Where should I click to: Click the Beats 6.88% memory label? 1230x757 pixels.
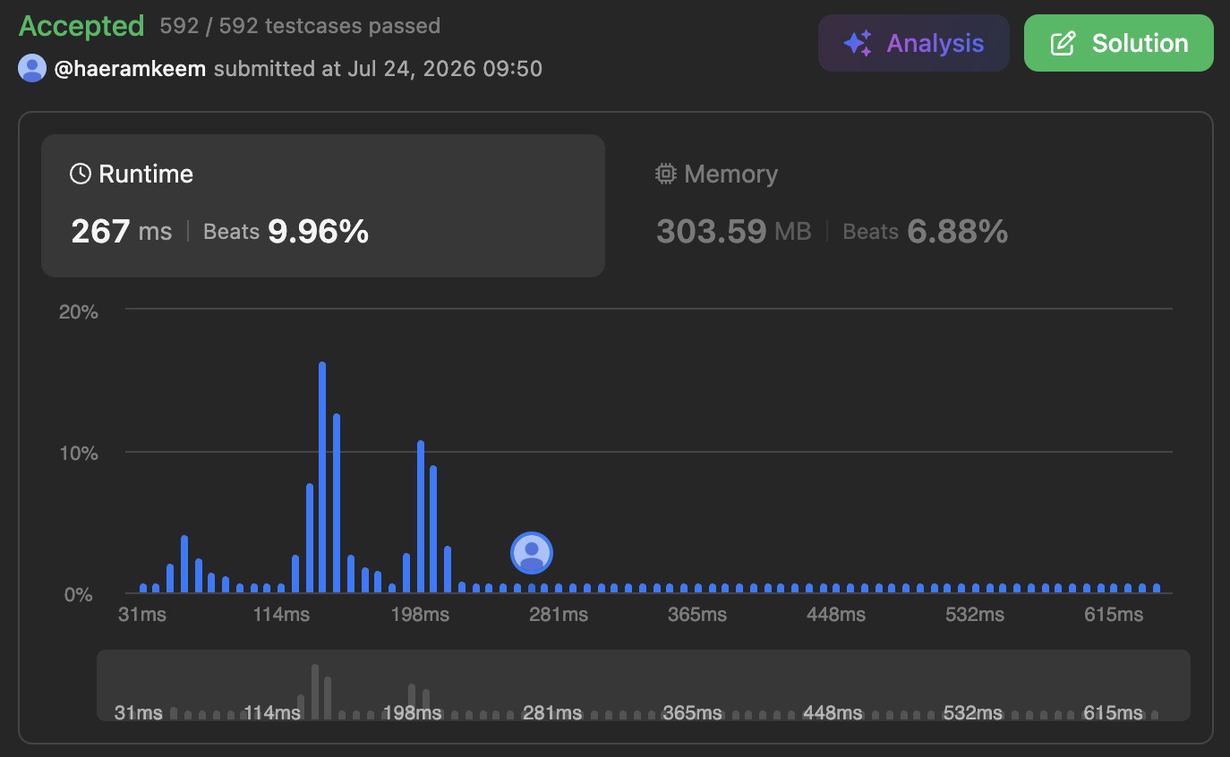(x=926, y=232)
